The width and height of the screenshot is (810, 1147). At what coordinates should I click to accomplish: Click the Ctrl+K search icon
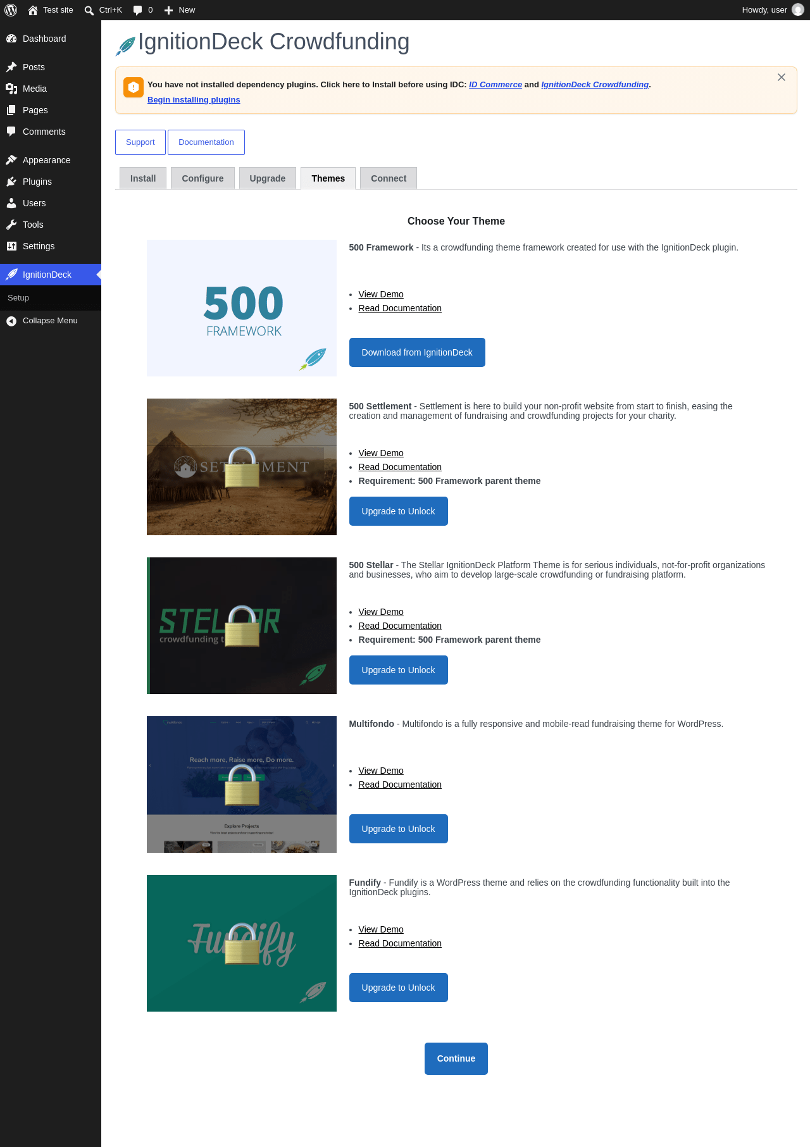pos(89,10)
